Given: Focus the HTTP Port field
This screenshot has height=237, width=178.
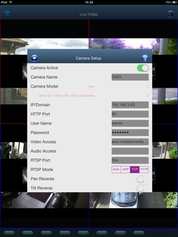Looking at the screenshot, I should click(130, 114).
